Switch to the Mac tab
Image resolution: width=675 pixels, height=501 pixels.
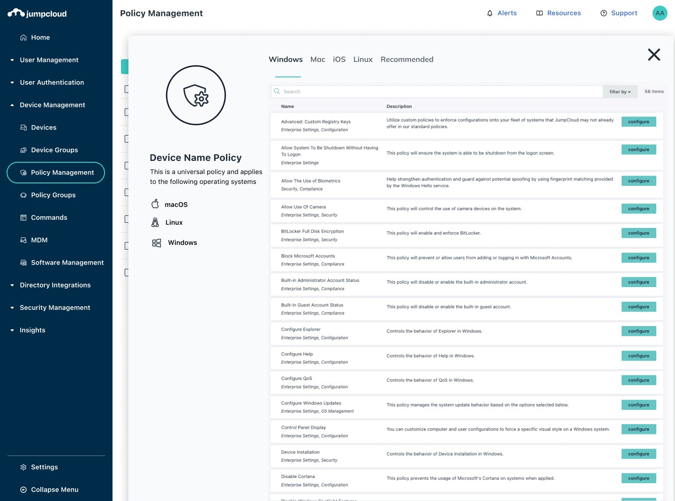point(317,60)
